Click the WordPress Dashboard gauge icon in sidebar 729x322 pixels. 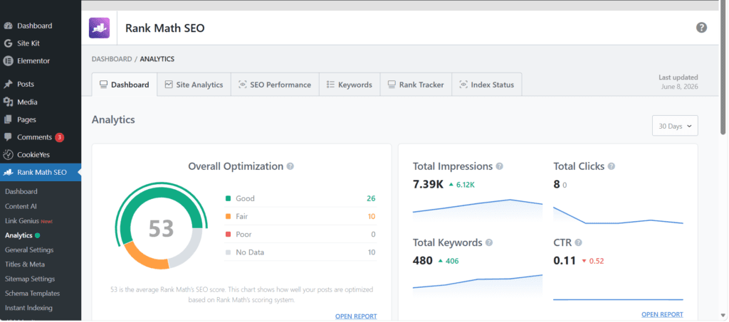coord(8,26)
